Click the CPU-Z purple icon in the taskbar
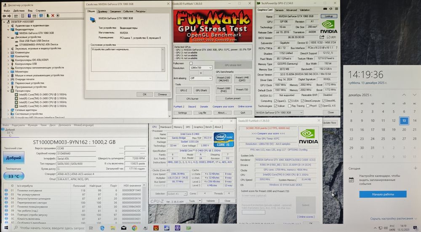The height and width of the screenshot is (232, 421). 178,228
